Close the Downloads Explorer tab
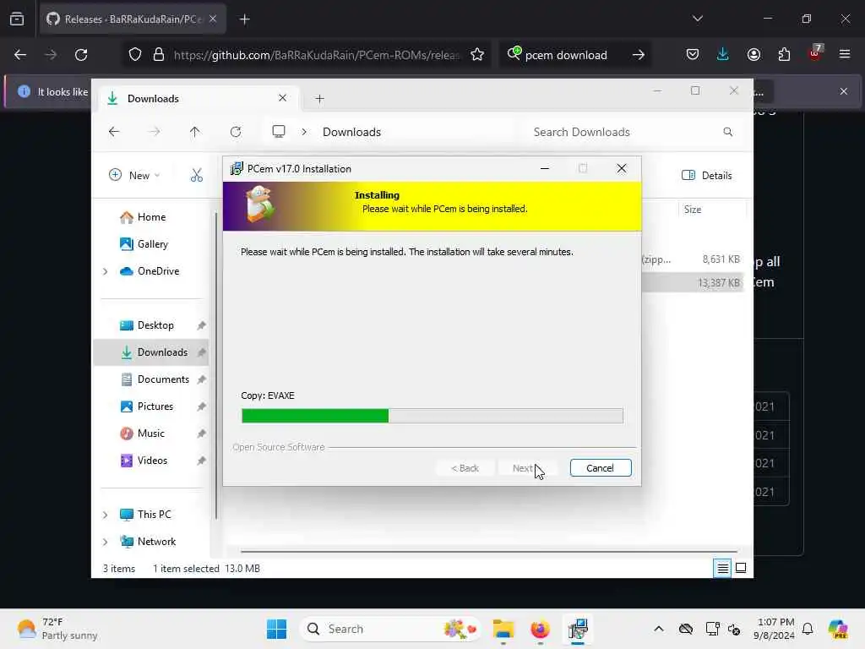 (x=282, y=98)
